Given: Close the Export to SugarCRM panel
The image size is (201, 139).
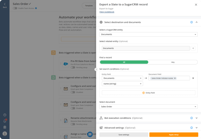Looking at the screenshot, I should click(196, 5).
